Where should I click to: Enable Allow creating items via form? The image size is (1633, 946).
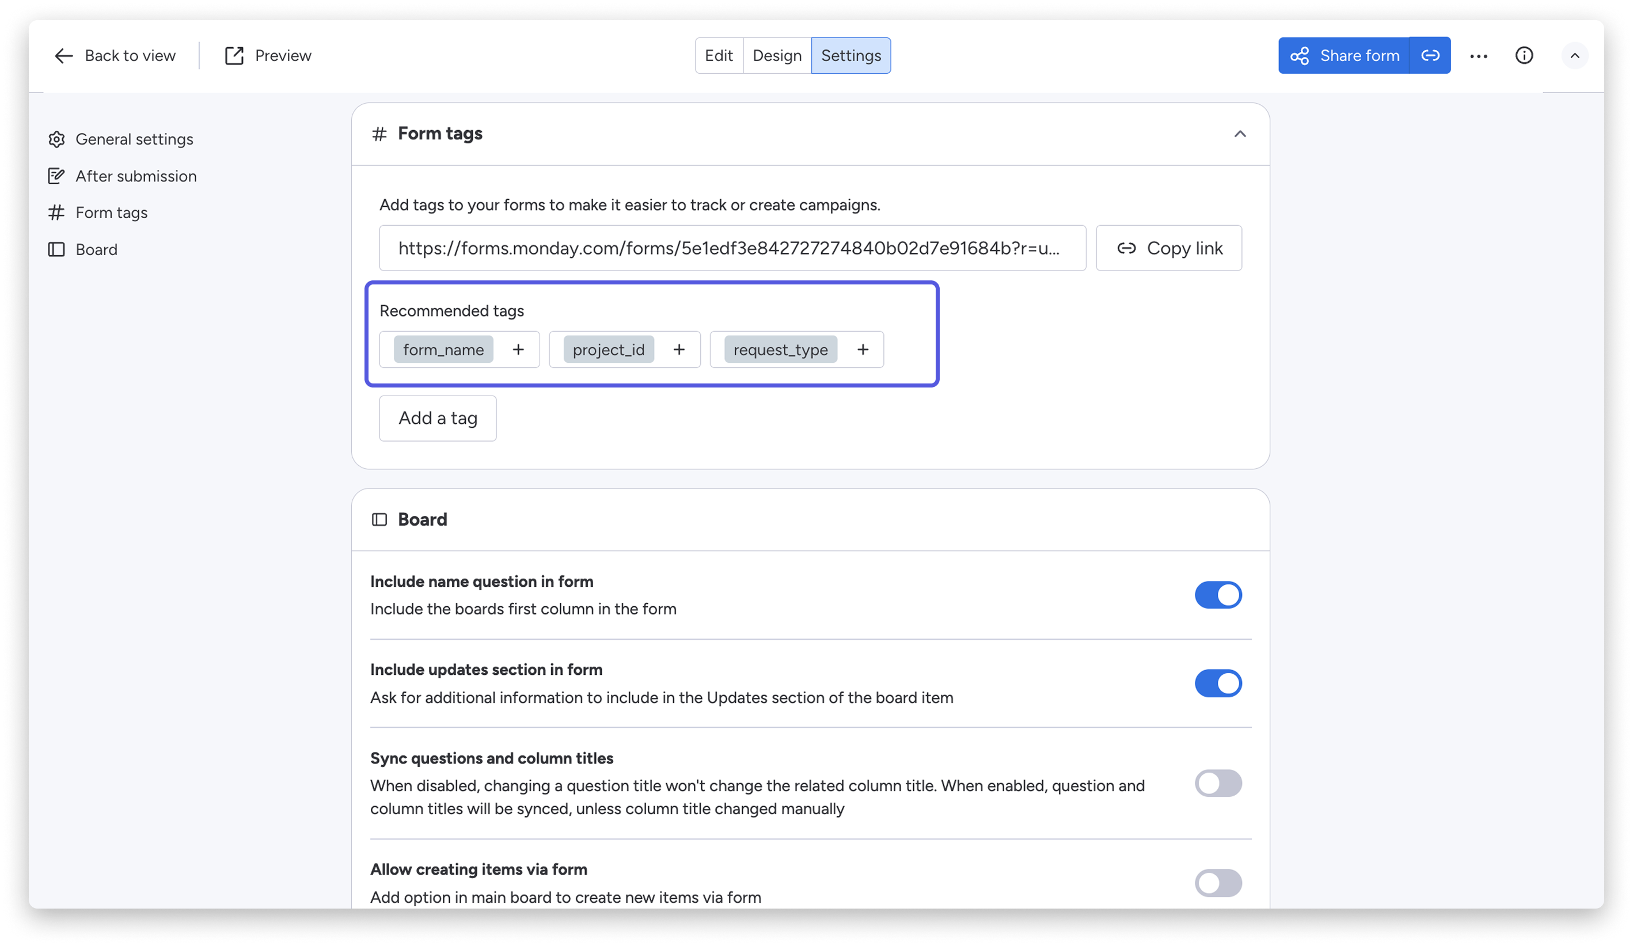(1218, 883)
